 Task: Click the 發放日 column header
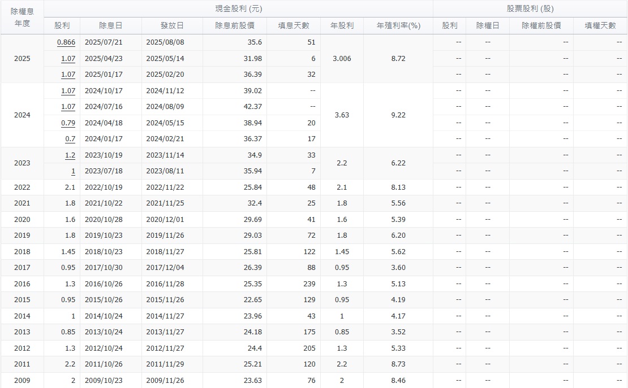172,25
